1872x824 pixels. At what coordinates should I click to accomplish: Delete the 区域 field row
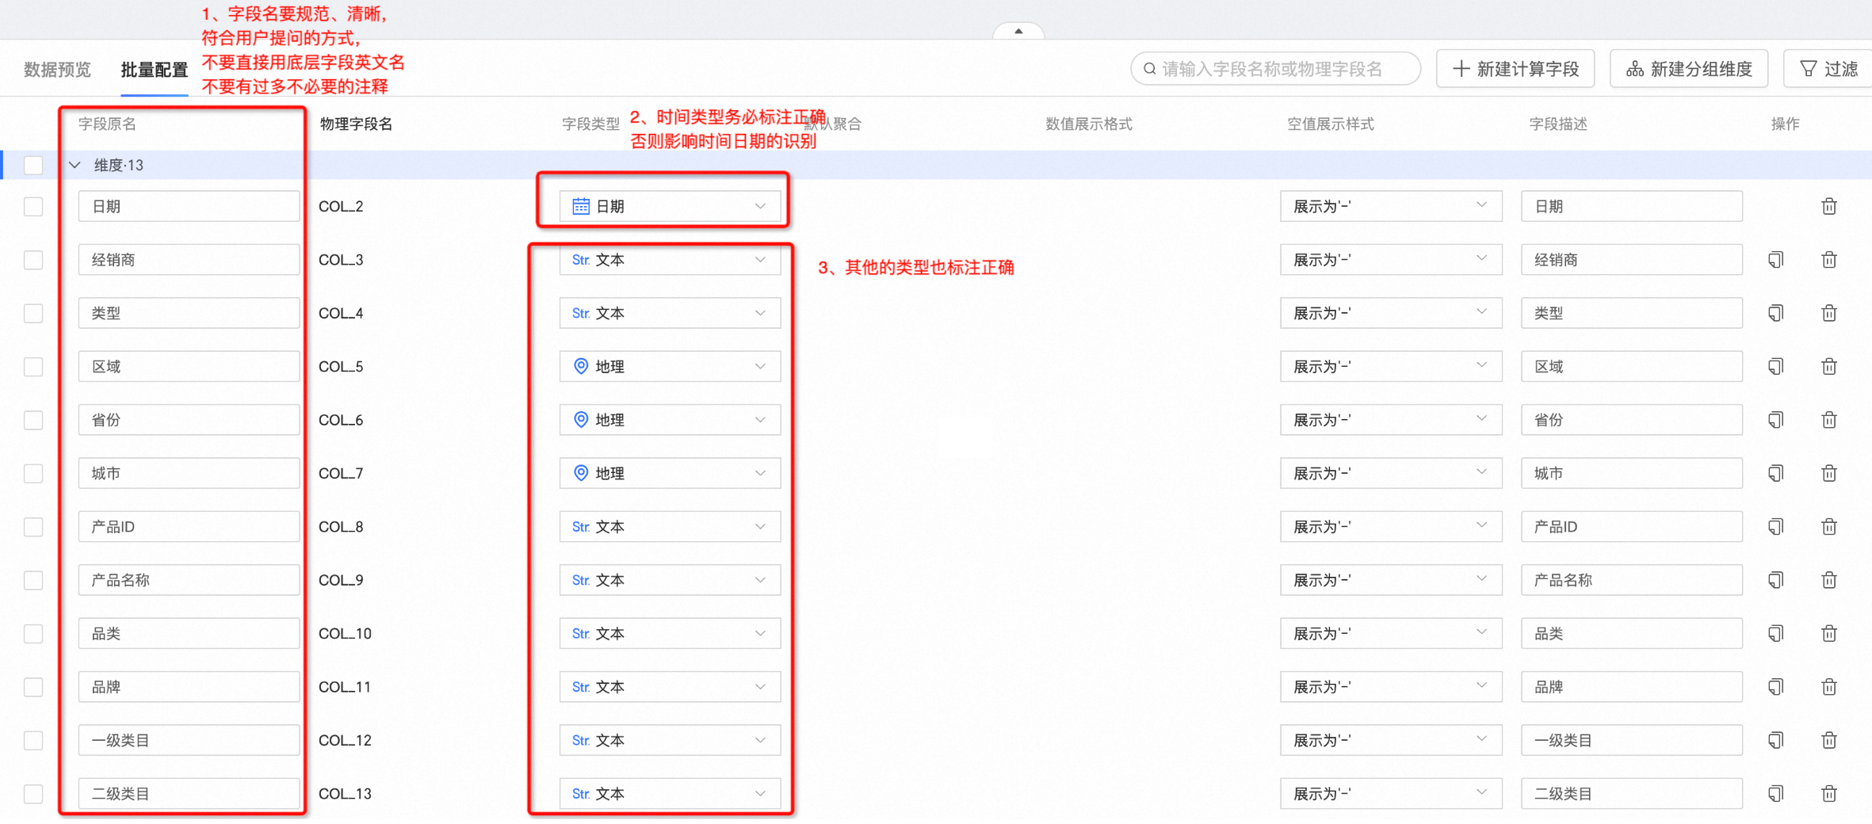(1829, 366)
